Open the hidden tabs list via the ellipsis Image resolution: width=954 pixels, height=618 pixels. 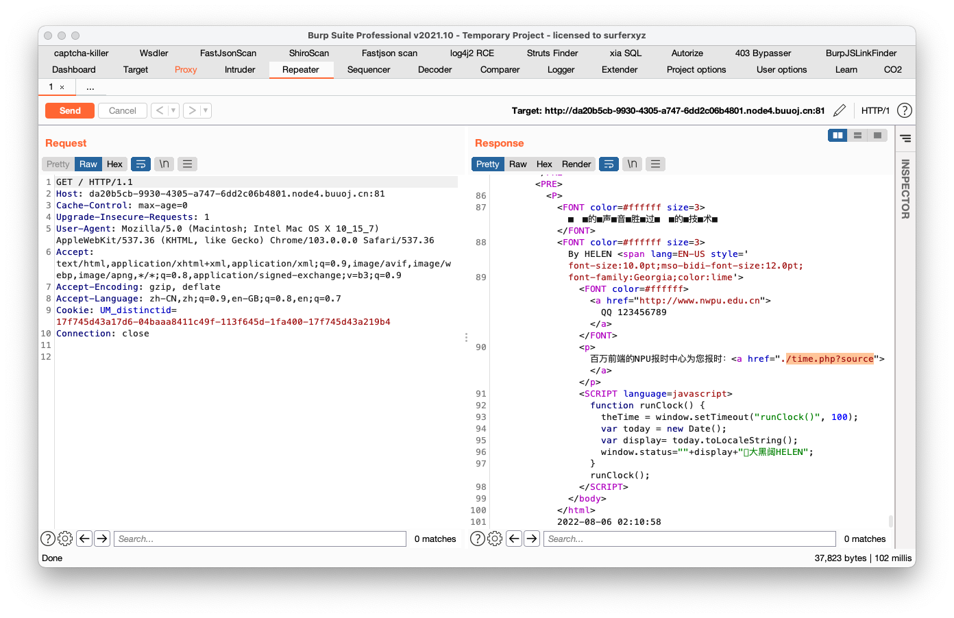90,87
